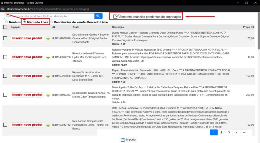Viewport: 260px width, 143px height.
Task: Check the box for Desentupidor Tufão3 row
Action: click(5, 95)
